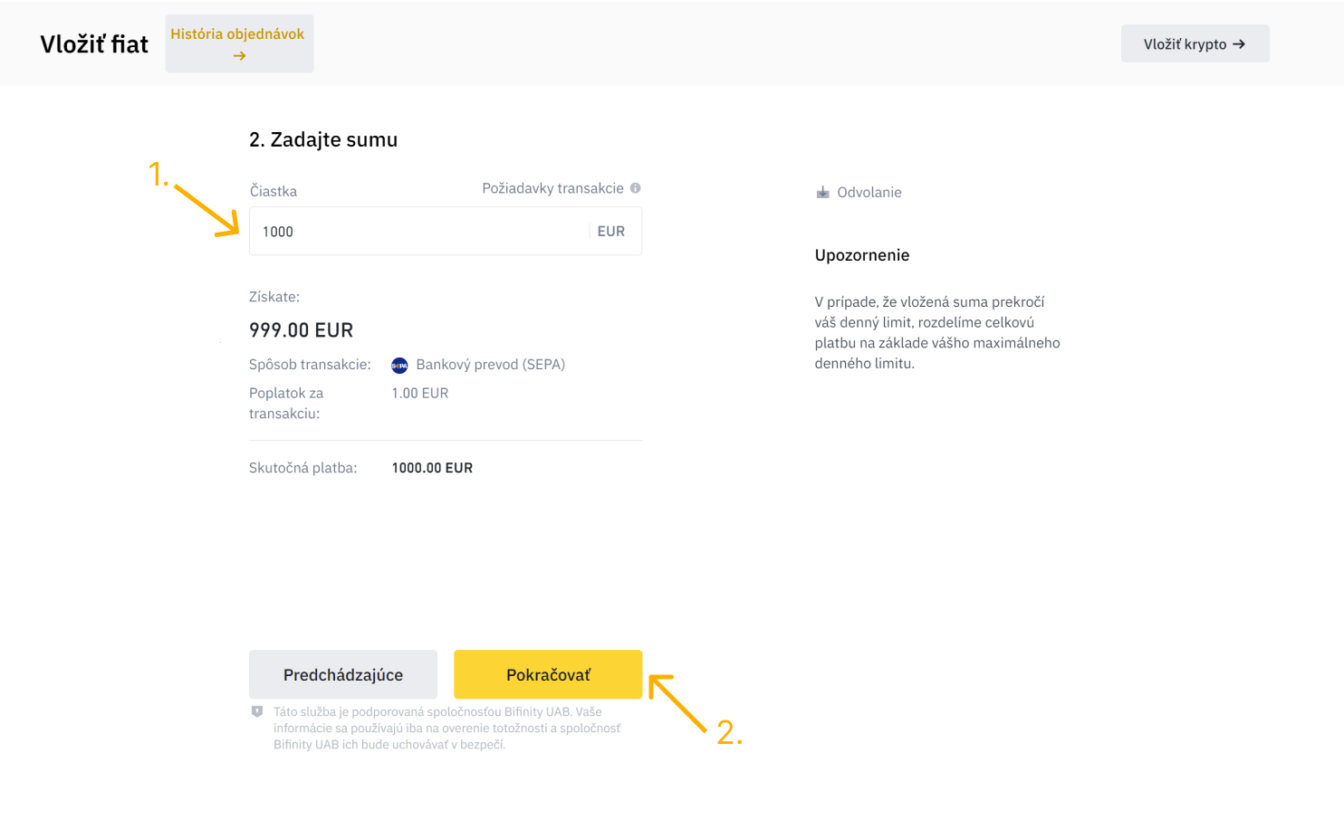Open the Odvolanie link
Image resolution: width=1344 pixels, height=829 pixels.
click(x=869, y=193)
